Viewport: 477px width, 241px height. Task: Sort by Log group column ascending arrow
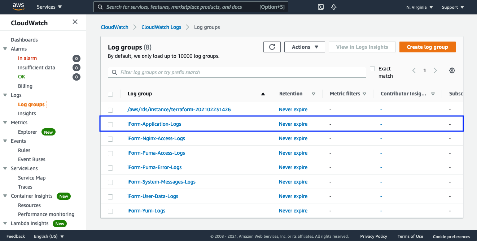[x=263, y=94]
